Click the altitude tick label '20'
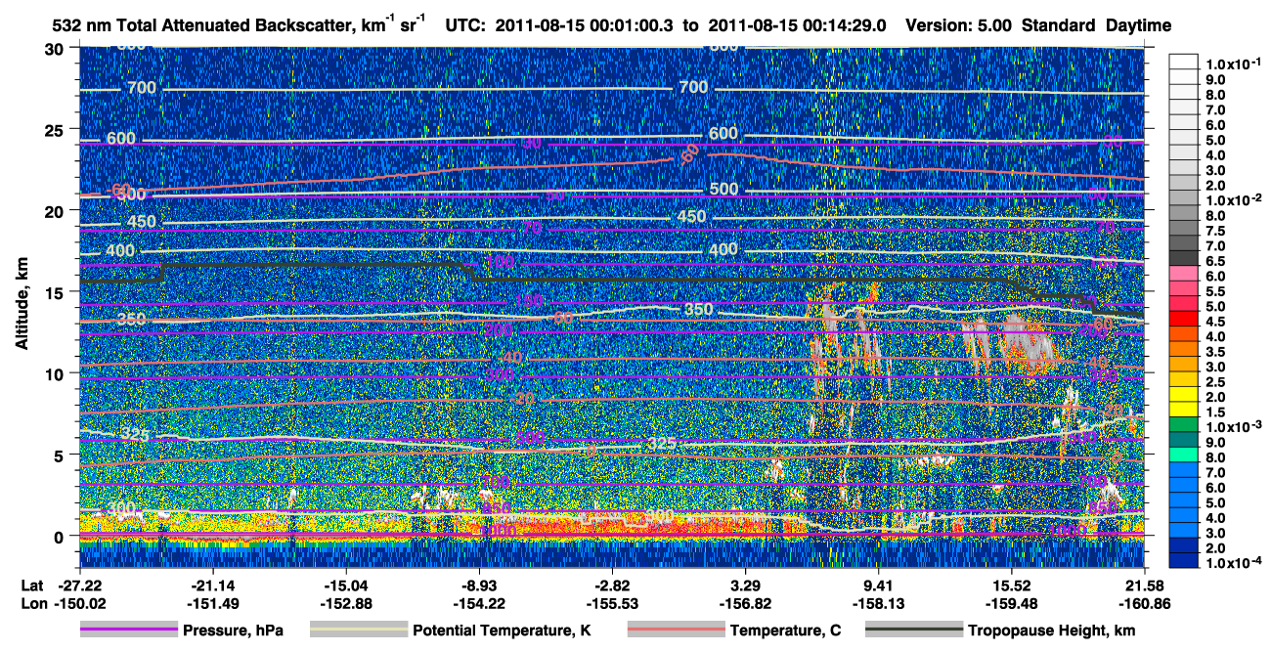 pyautogui.click(x=58, y=210)
